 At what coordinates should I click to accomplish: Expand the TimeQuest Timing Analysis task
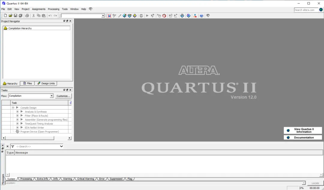[x=17, y=124]
